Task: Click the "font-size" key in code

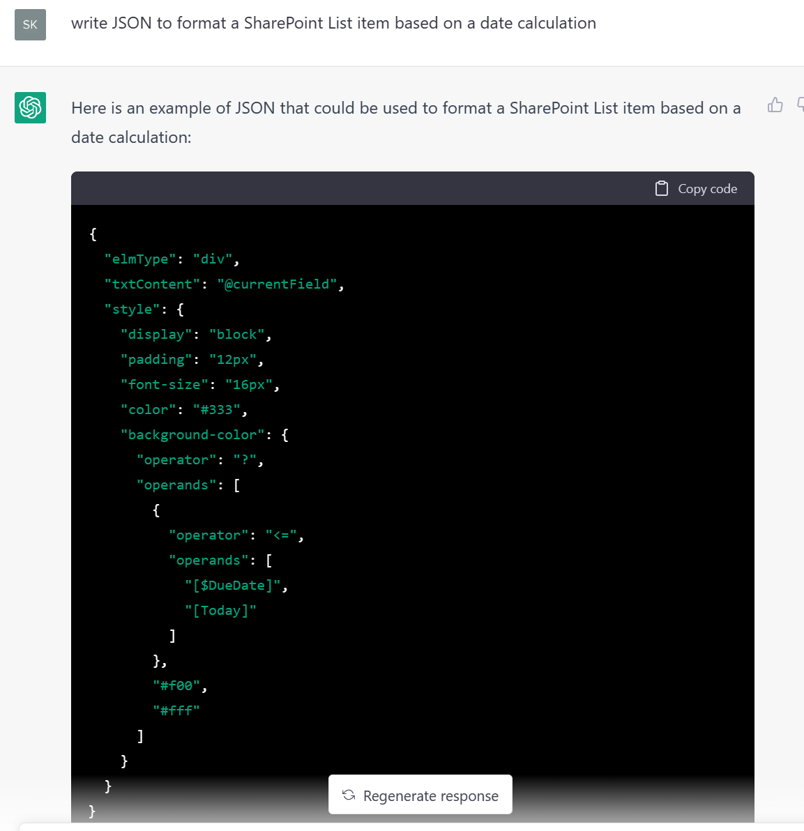Action: point(165,385)
